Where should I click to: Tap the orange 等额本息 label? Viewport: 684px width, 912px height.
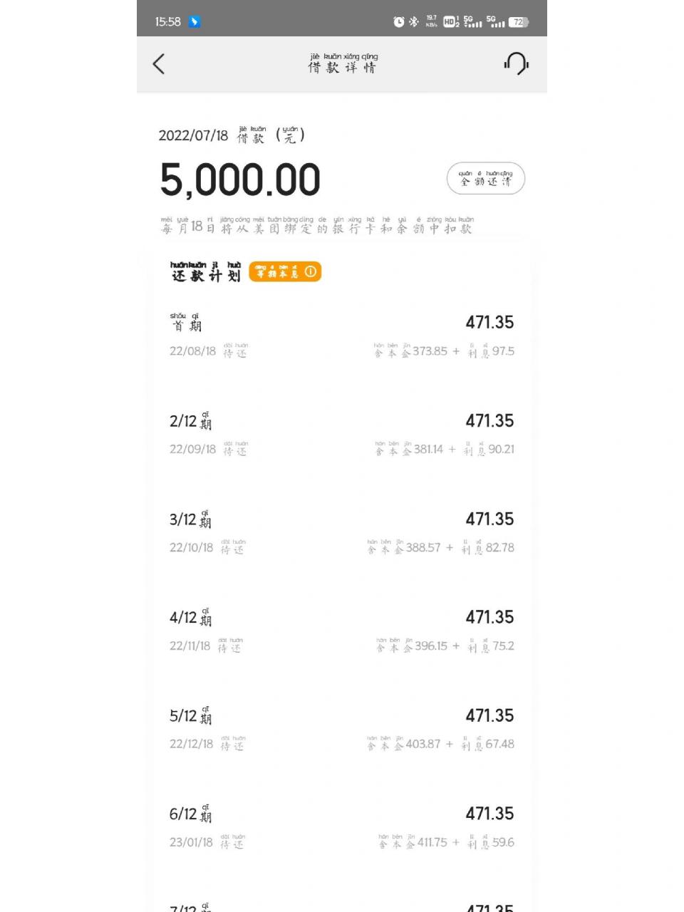pos(278,271)
